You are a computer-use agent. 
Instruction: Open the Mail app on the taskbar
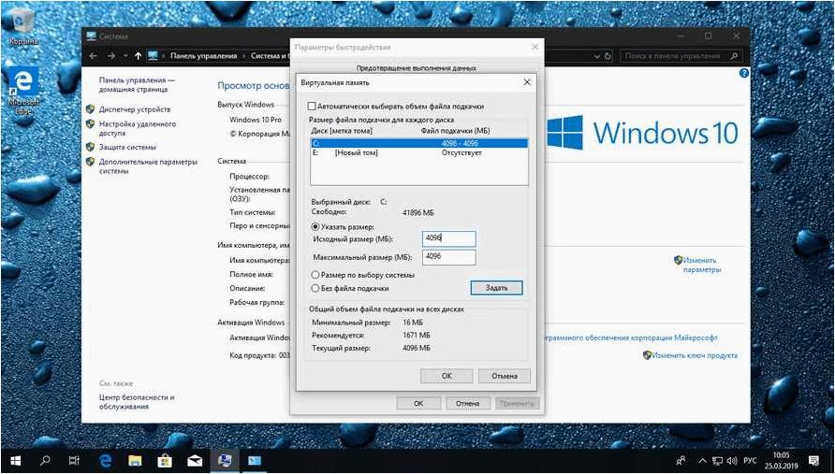click(195, 460)
